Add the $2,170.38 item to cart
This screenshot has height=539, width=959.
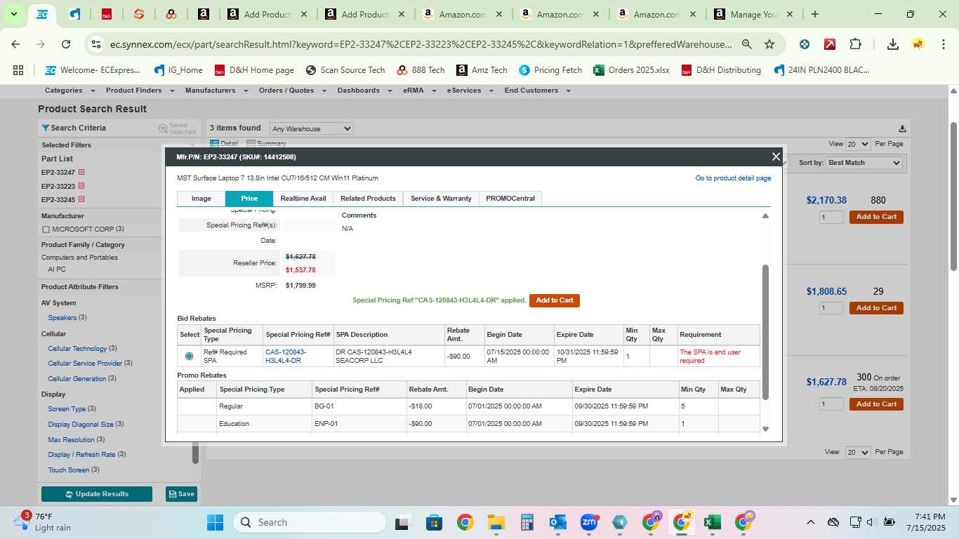(876, 217)
